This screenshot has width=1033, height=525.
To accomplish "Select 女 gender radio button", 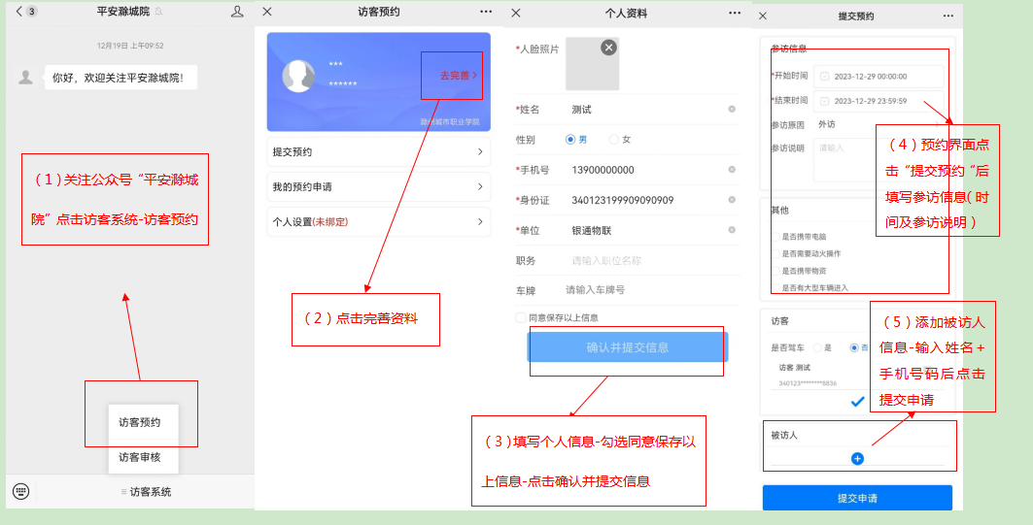I will (x=613, y=140).
